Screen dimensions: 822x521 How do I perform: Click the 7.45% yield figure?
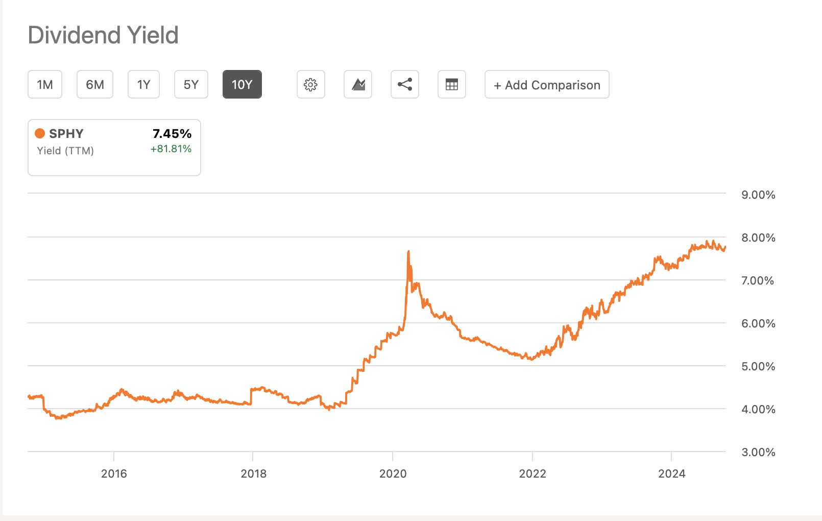pos(172,133)
